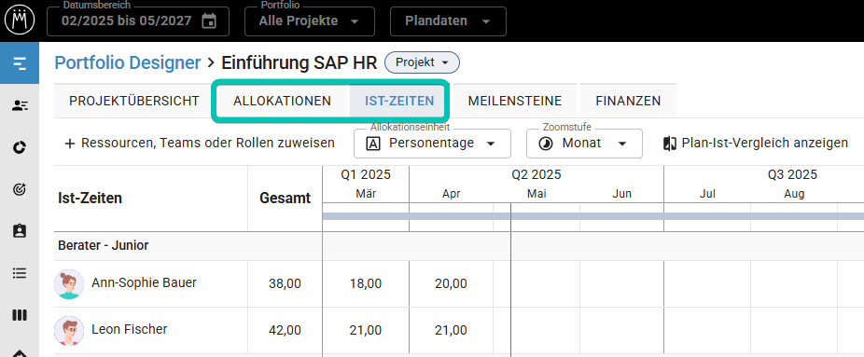
Task: Open the columns board sidebar icon
Action: pos(20,315)
